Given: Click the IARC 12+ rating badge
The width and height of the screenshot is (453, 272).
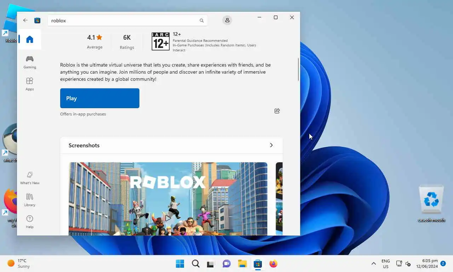Looking at the screenshot, I should [160, 41].
